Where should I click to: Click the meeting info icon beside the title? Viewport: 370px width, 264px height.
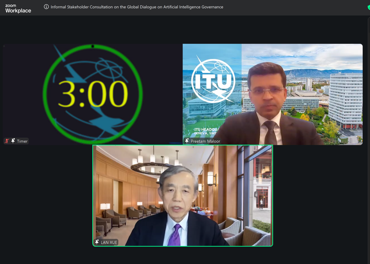(46, 7)
